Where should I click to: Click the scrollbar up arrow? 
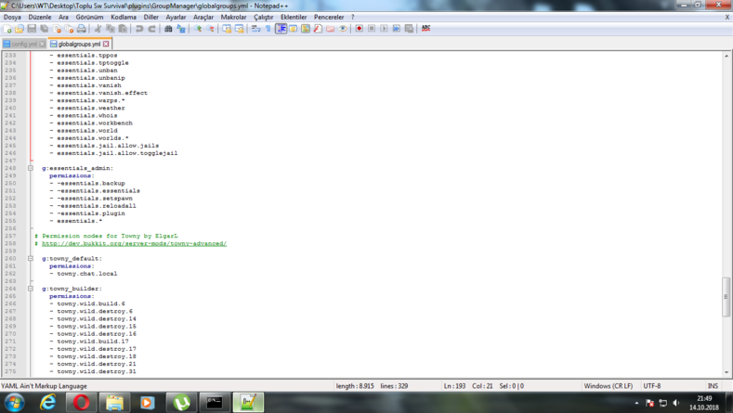coord(726,56)
